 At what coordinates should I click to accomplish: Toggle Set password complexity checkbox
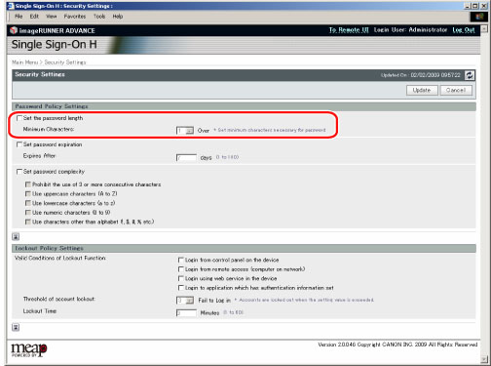click(x=19, y=172)
